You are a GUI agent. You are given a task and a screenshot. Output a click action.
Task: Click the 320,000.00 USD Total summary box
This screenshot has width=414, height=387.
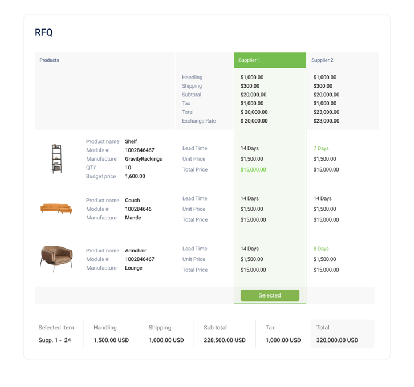pyautogui.click(x=343, y=333)
